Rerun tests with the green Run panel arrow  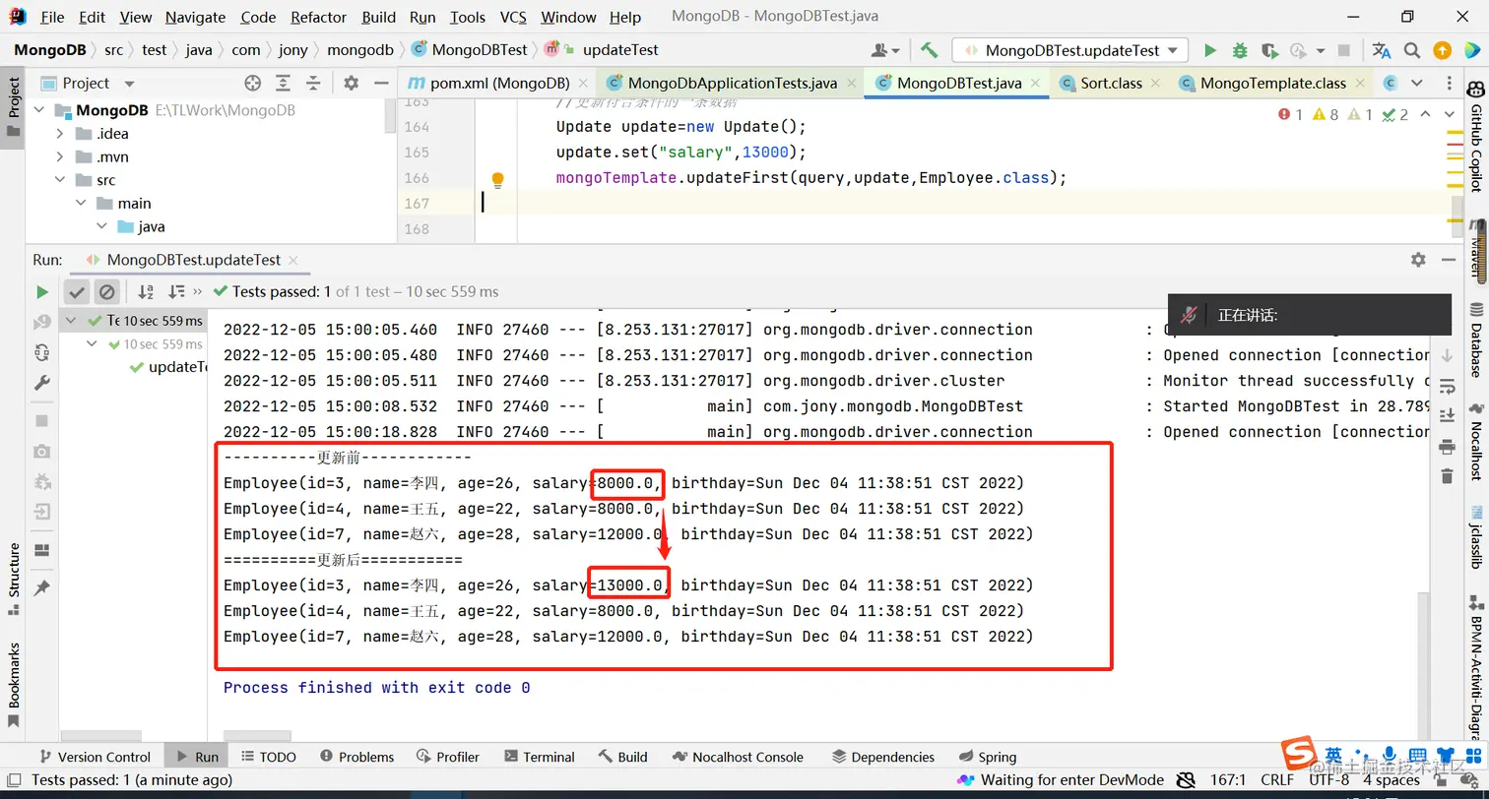coord(41,291)
